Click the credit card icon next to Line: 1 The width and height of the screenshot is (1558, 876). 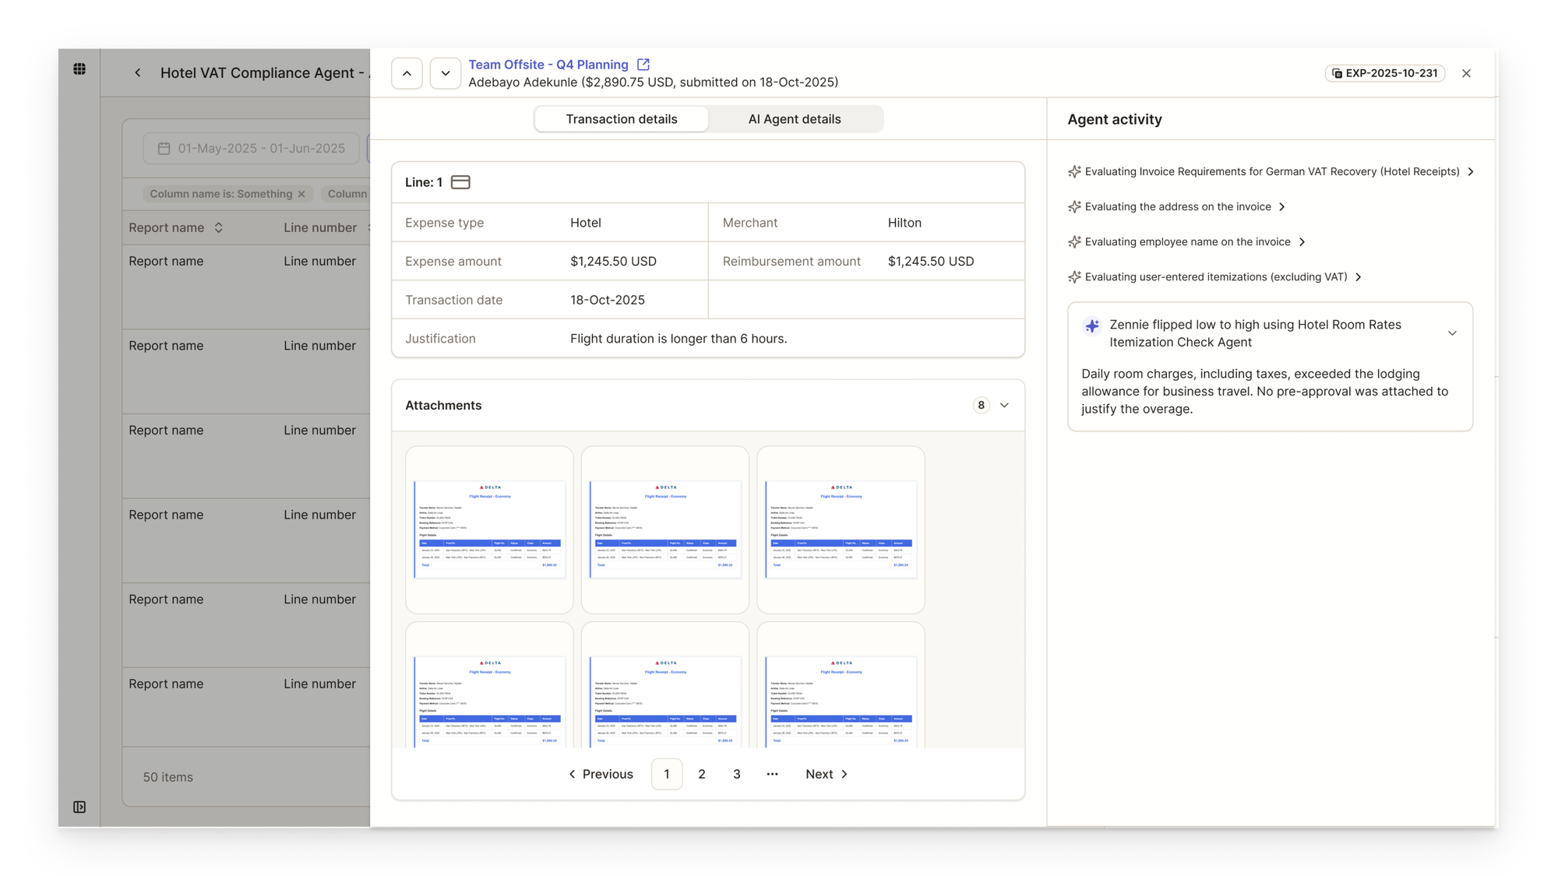(x=460, y=182)
